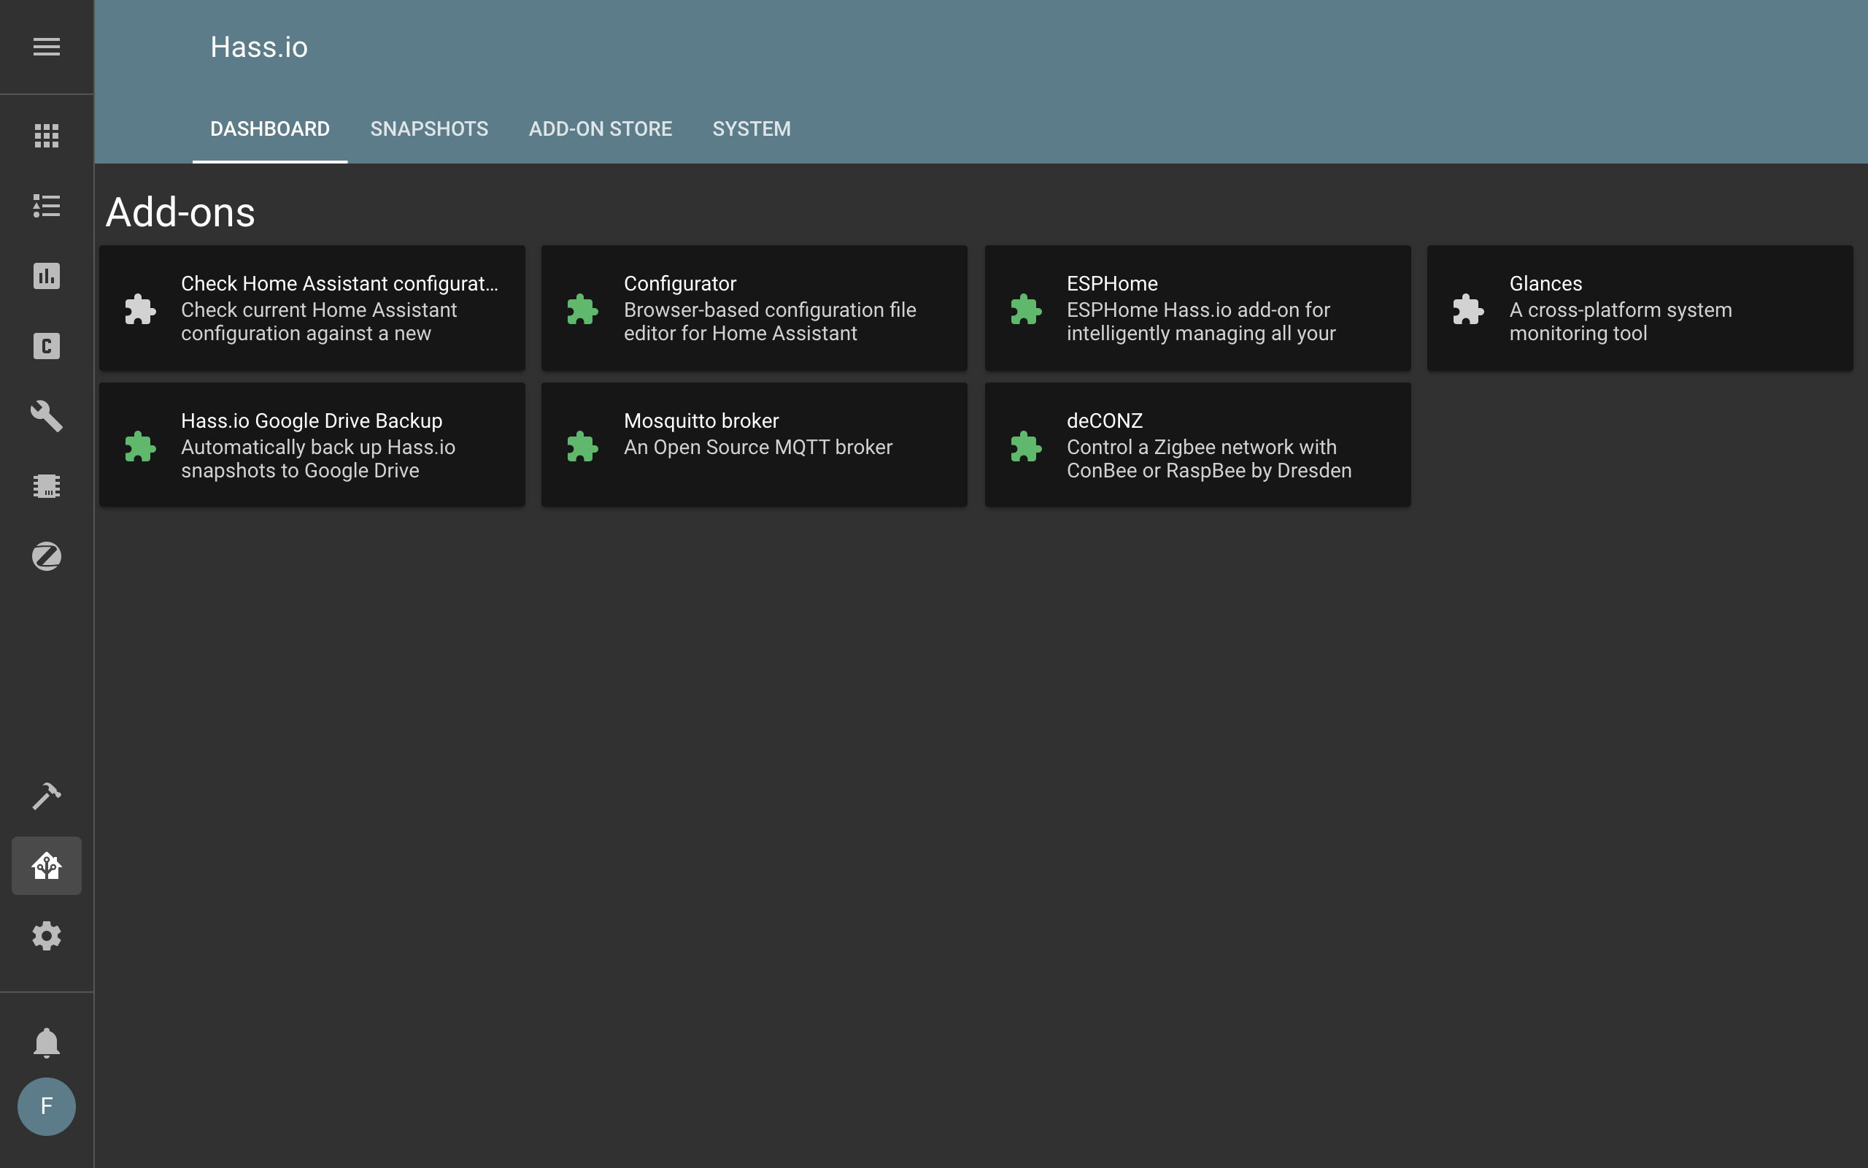Open the user profile 'F' avatar
Image resolution: width=1868 pixels, height=1168 pixels.
[46, 1106]
